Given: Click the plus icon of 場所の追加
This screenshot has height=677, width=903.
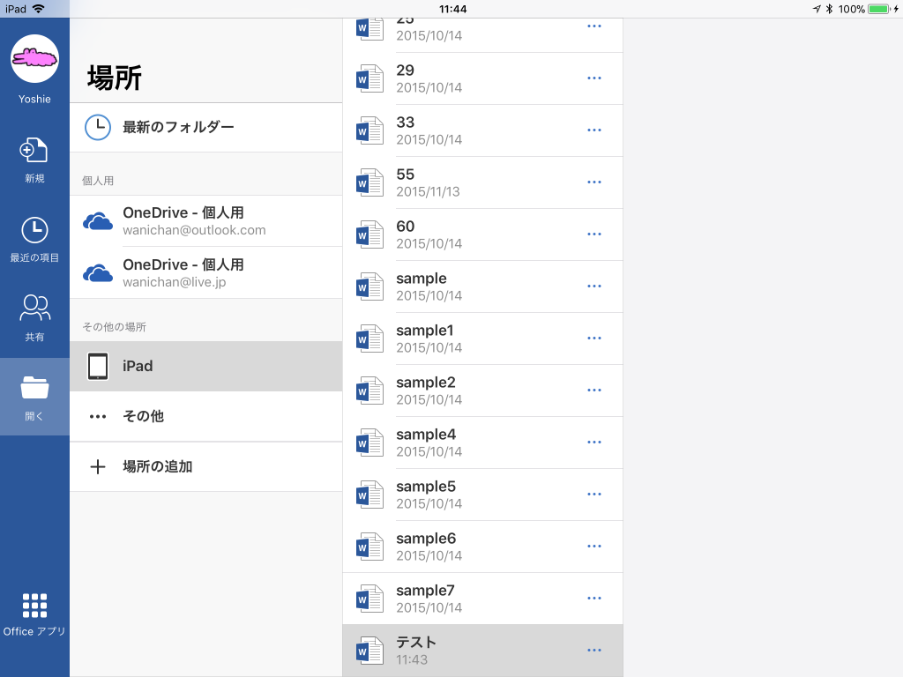Looking at the screenshot, I should [x=98, y=467].
